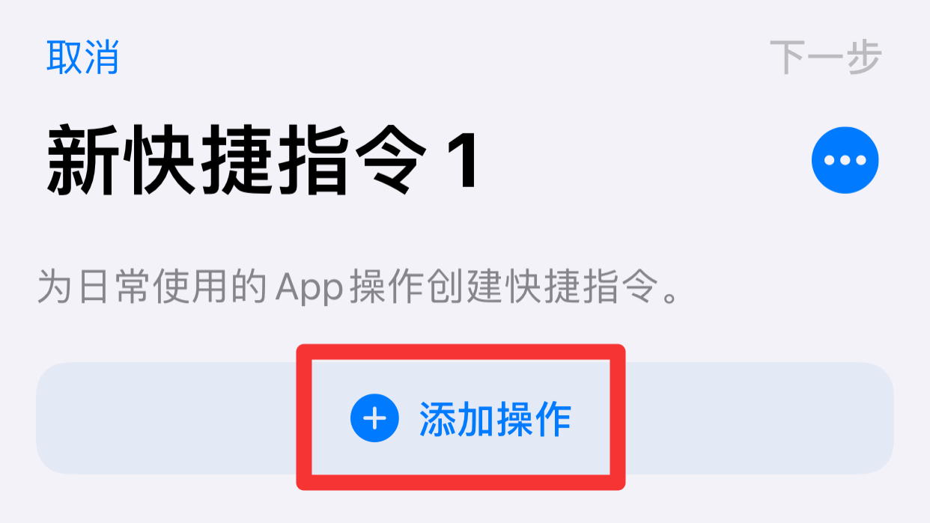Screen dimensions: 930x523
Task: Open shortcut details via three-dot button
Action: point(845,160)
